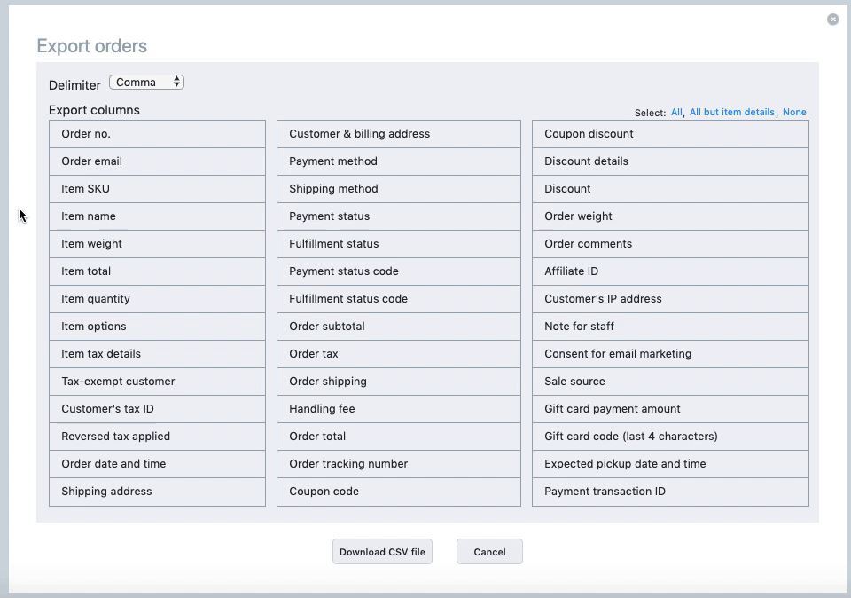The width and height of the screenshot is (851, 598).
Task: Toggle the Gift card payment amount column
Action: click(670, 409)
